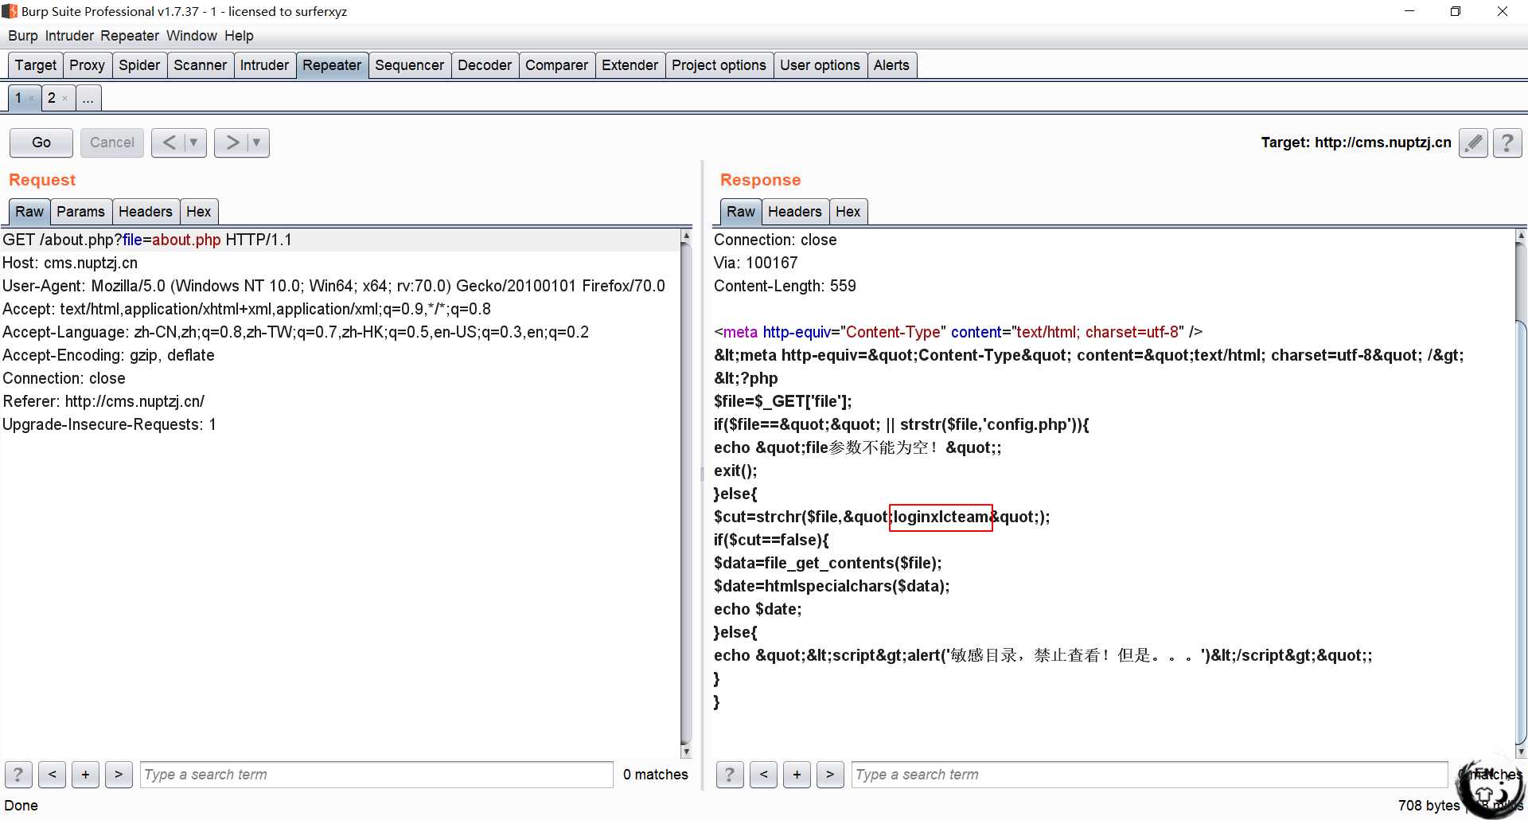Switch to the Scanner tab

tap(200, 65)
